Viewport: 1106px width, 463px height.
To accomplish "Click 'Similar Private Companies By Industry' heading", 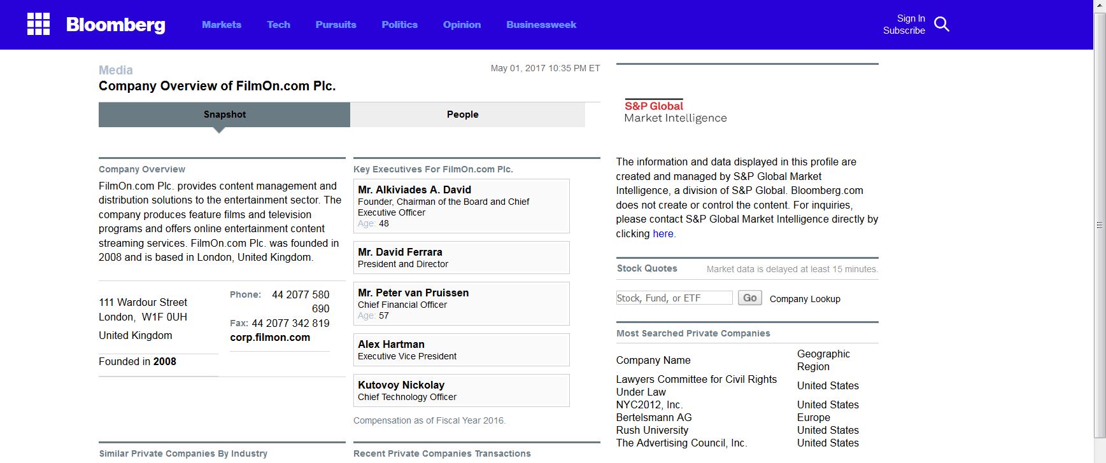I will (183, 453).
